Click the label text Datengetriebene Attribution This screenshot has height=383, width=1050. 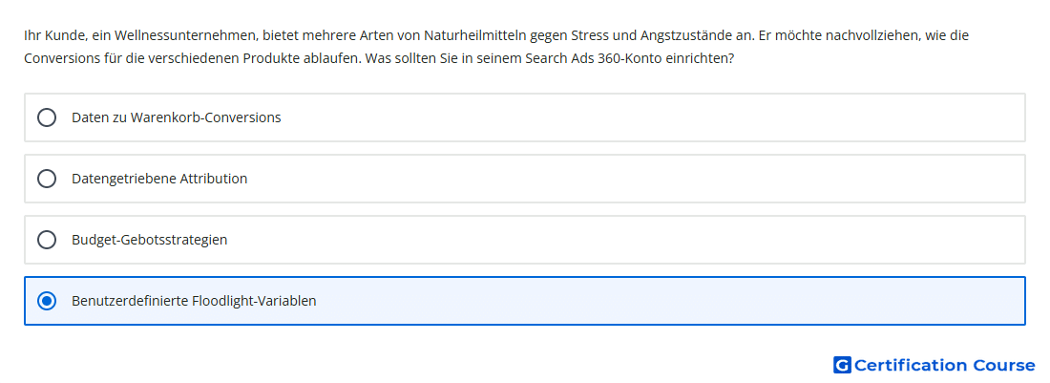click(159, 179)
